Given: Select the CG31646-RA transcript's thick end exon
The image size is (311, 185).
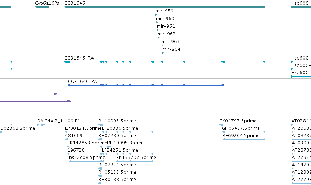Looking at the screenshot, I should 67,62.
